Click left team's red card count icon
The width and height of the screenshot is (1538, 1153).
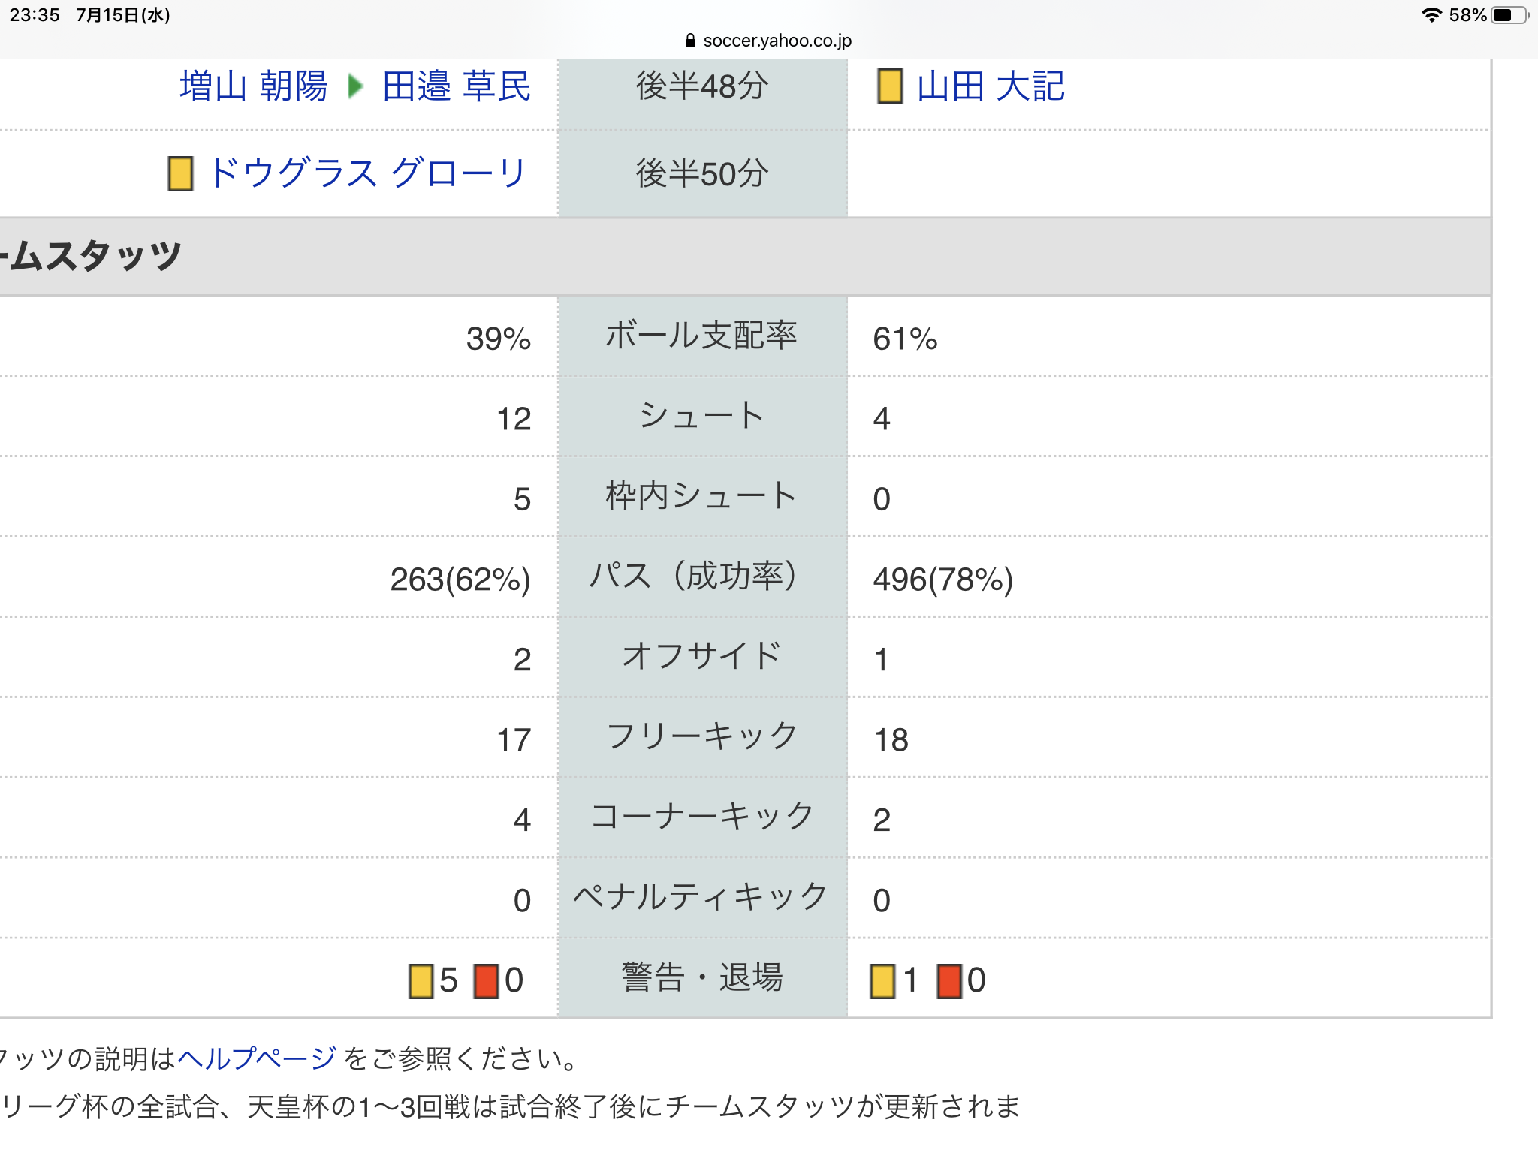[486, 981]
